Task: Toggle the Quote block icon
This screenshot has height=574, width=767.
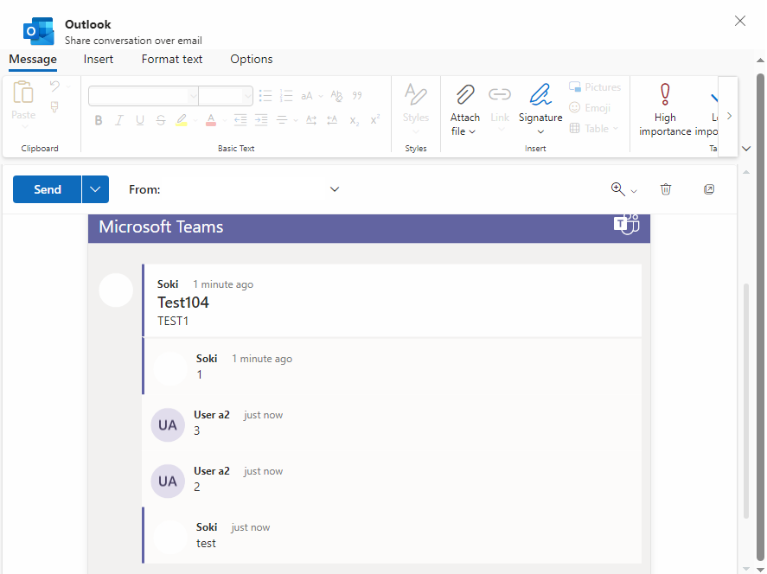Action: click(x=357, y=95)
